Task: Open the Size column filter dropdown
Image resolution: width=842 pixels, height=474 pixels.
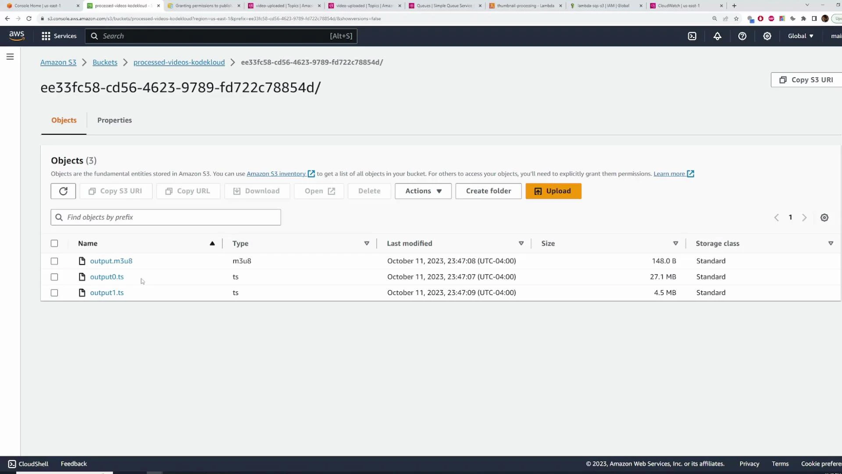Action: 676,243
